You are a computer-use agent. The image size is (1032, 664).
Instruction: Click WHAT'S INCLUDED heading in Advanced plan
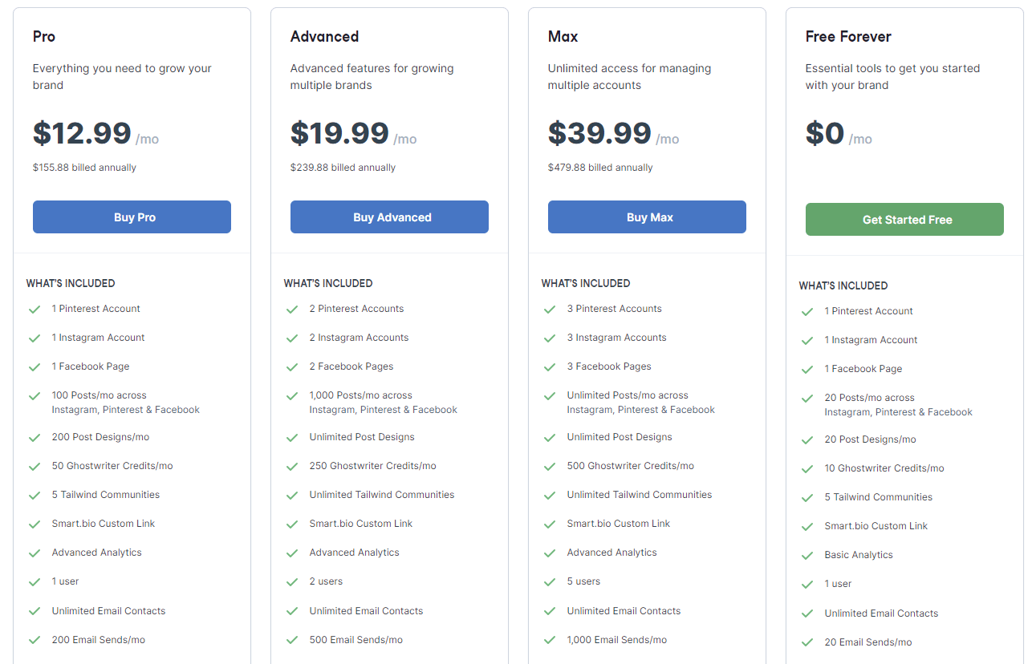point(328,283)
